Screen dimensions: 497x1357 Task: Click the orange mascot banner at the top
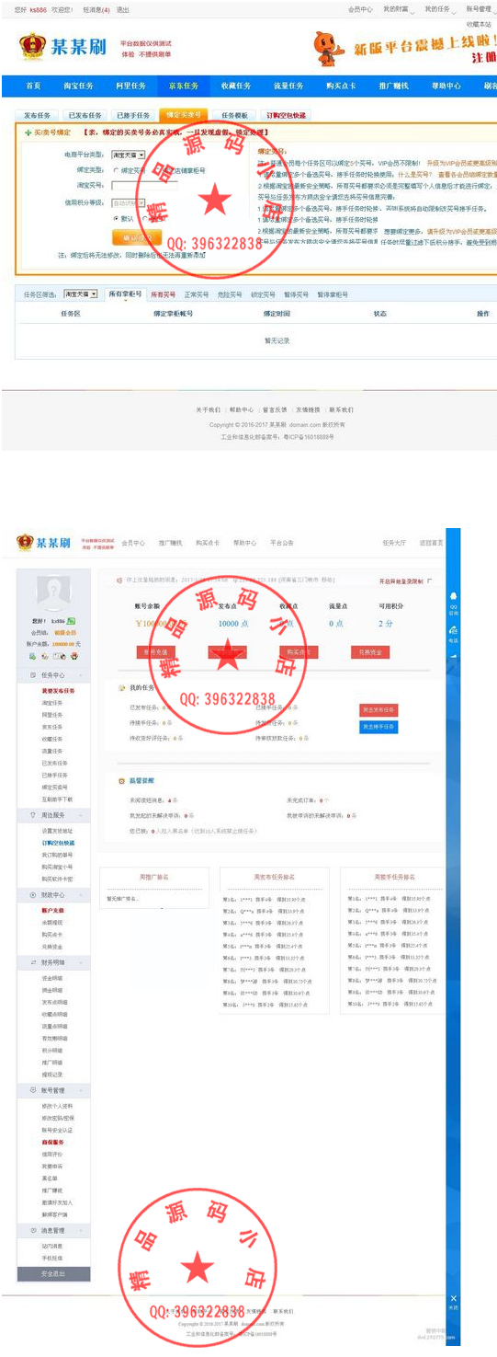pyautogui.click(x=404, y=48)
